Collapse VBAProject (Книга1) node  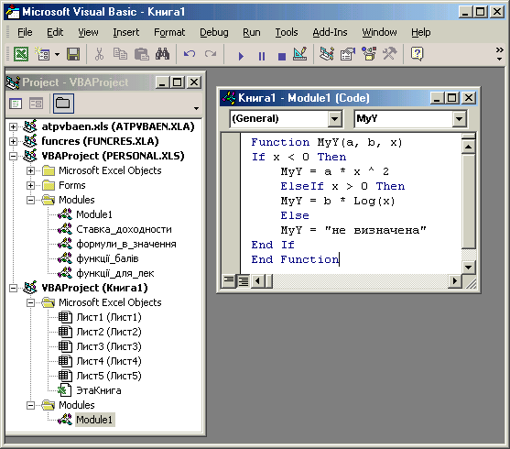click(x=13, y=288)
